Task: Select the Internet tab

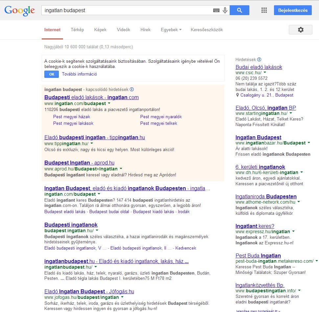Action: (52, 30)
